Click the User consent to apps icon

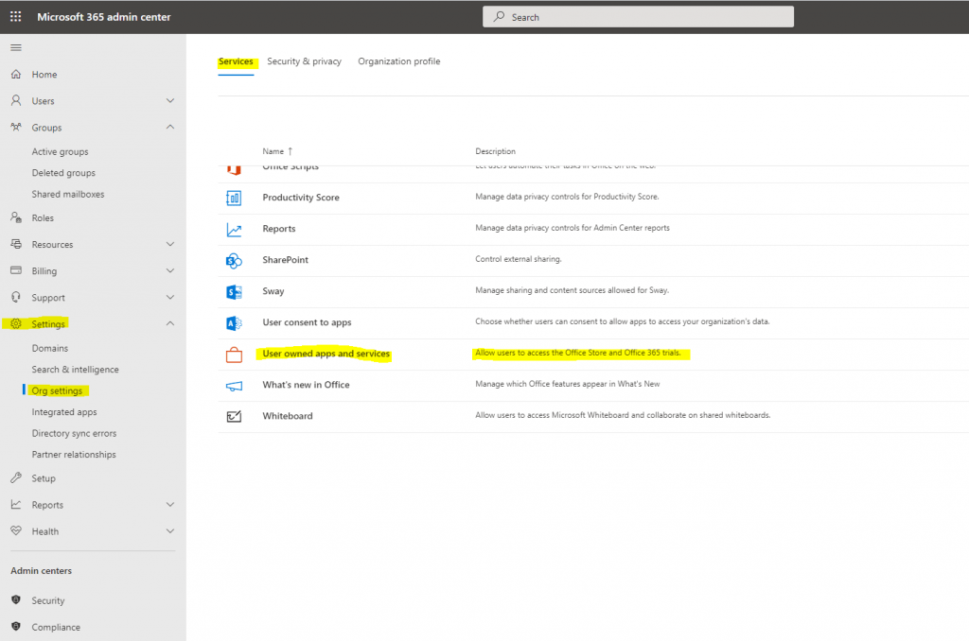[x=234, y=323]
